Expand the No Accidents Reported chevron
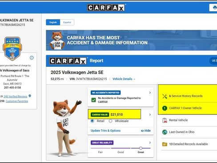Viewport: 217px width, 163px height. [150, 93]
